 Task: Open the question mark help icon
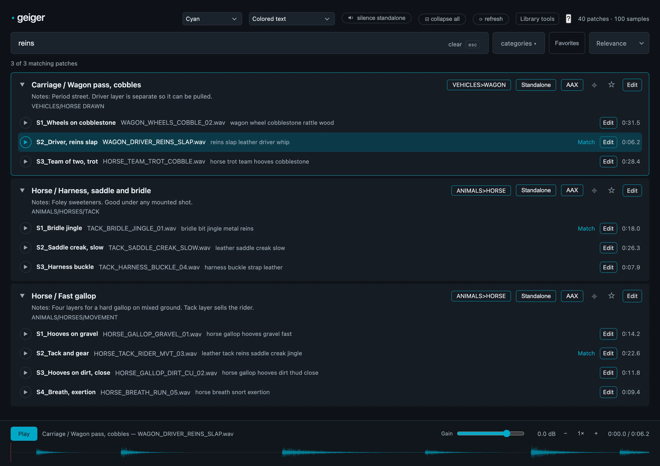[x=568, y=19]
